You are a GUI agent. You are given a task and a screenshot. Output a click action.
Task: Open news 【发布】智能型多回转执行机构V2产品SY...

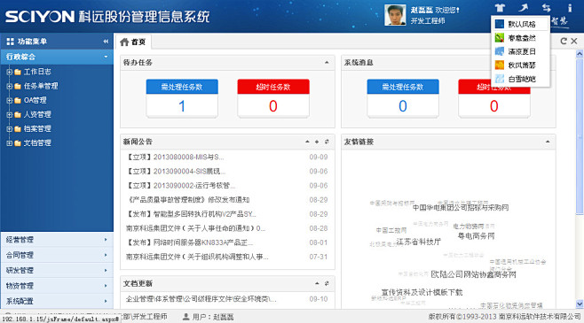[192, 214]
